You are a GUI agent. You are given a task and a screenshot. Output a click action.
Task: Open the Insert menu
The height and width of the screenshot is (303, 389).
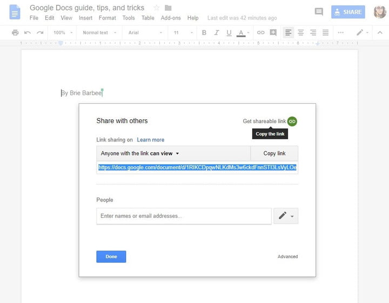point(85,18)
